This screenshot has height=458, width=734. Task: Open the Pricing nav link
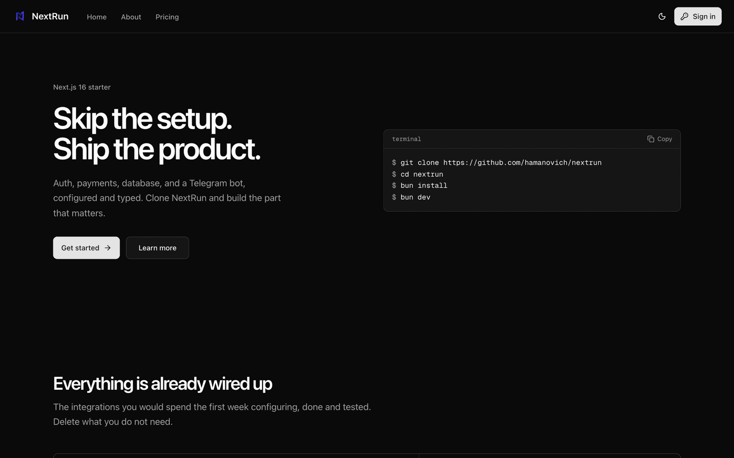(x=167, y=17)
